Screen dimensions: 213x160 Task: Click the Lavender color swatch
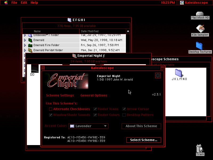pyautogui.click(x=72, y=126)
